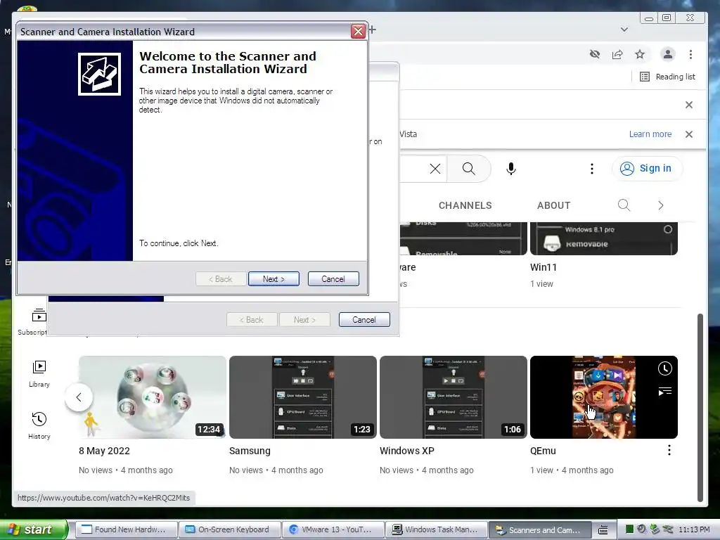Click the Windows XP video title
This screenshot has height=540, width=720.
pos(407,451)
